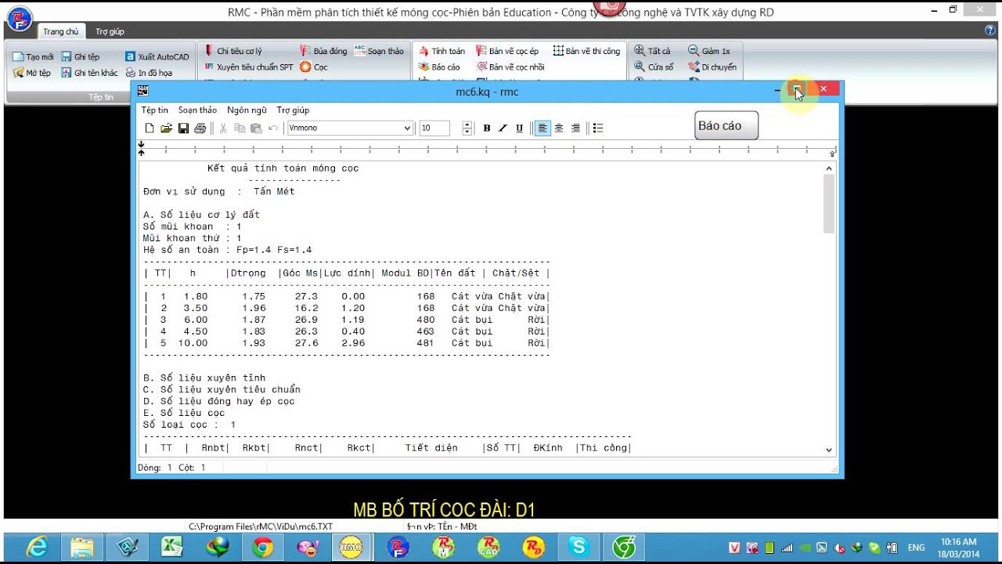
Task: Export with Xuất AutoCAD
Action: click(157, 57)
